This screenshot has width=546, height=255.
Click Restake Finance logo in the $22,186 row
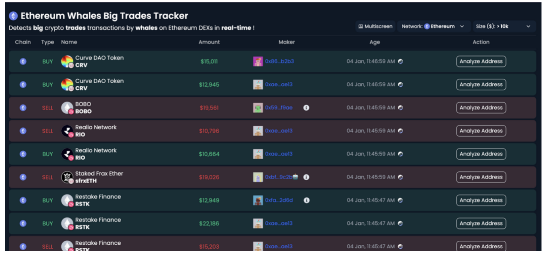67,224
